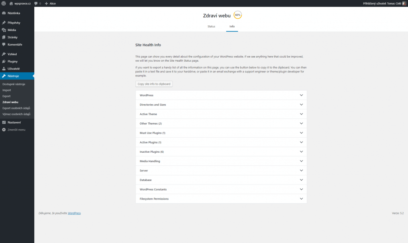Image resolution: width=408 pixels, height=243 pixels.
Task: Expand Inactive Plugins (6) section
Action: [x=221, y=152]
